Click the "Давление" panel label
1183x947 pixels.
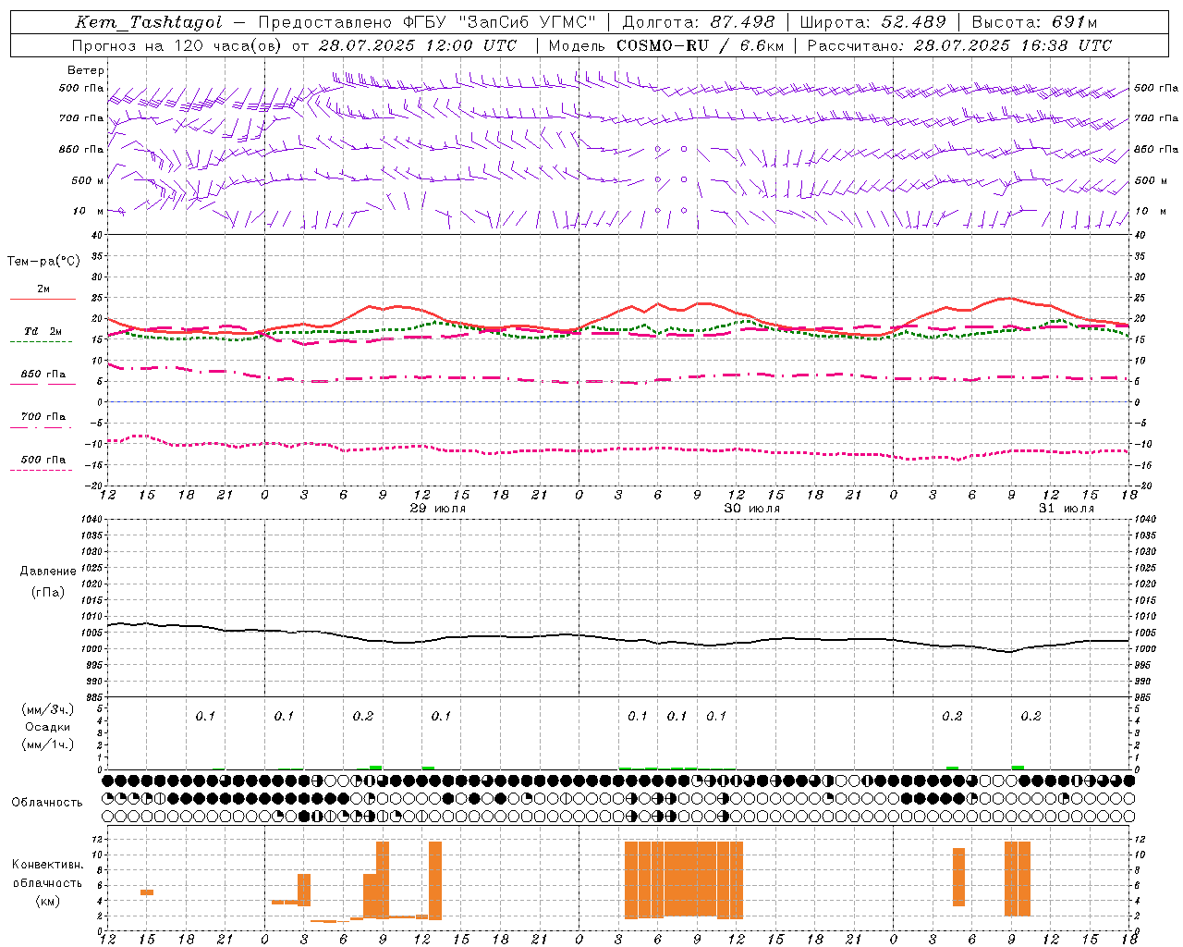pyautogui.click(x=47, y=572)
